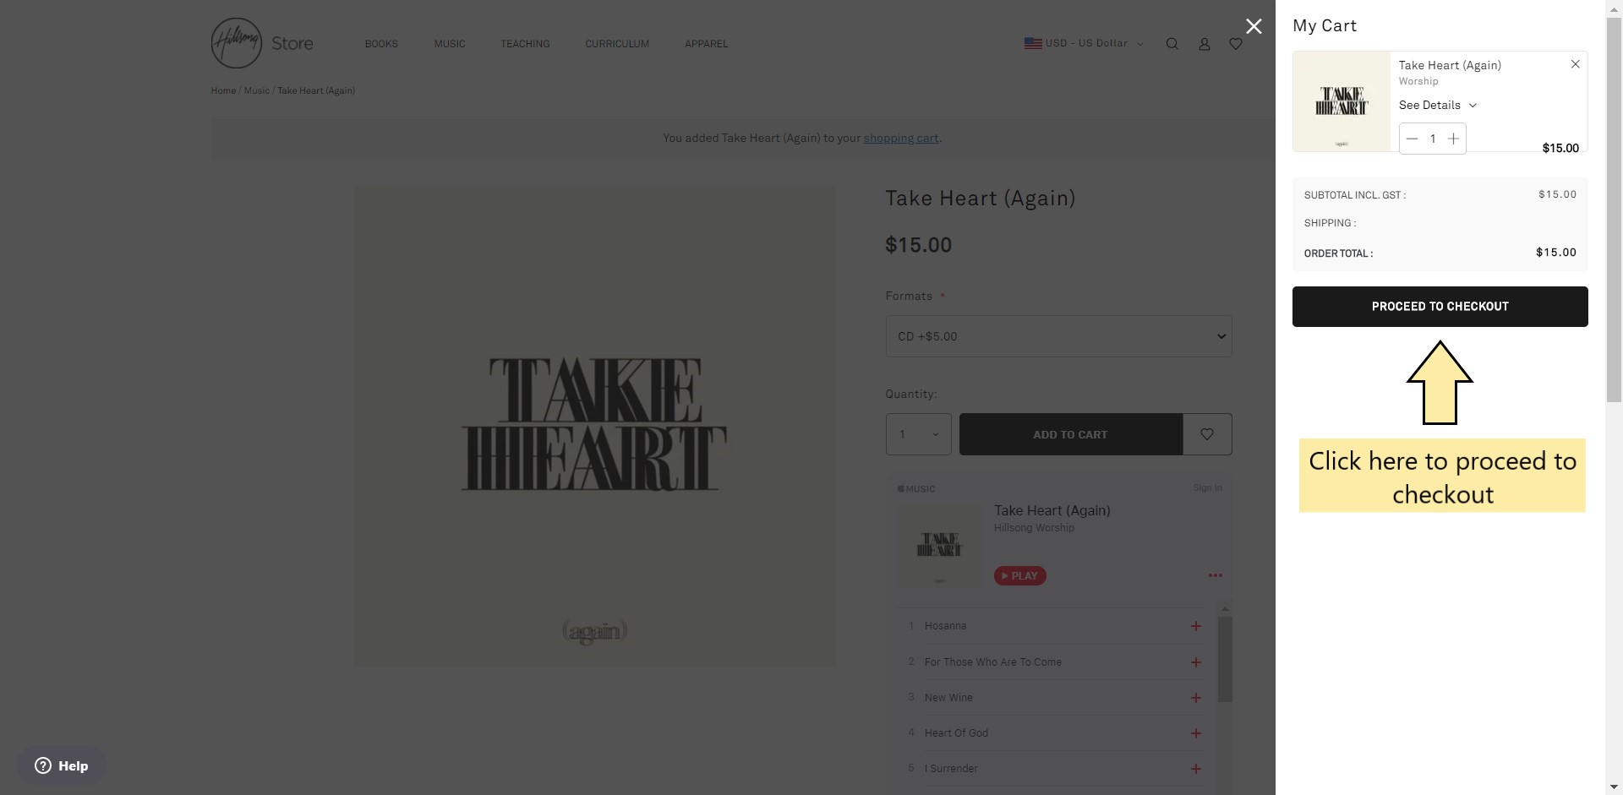Screen dimensions: 1623x795
Task: Open the wishlist heart in header
Action: (1236, 44)
